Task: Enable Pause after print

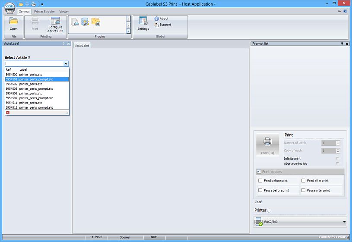Action: [303, 190]
